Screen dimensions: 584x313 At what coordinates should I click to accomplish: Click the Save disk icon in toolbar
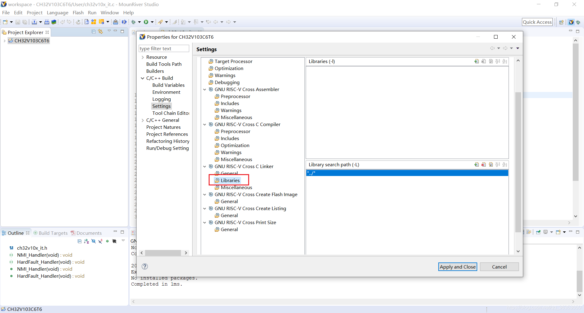(x=18, y=22)
